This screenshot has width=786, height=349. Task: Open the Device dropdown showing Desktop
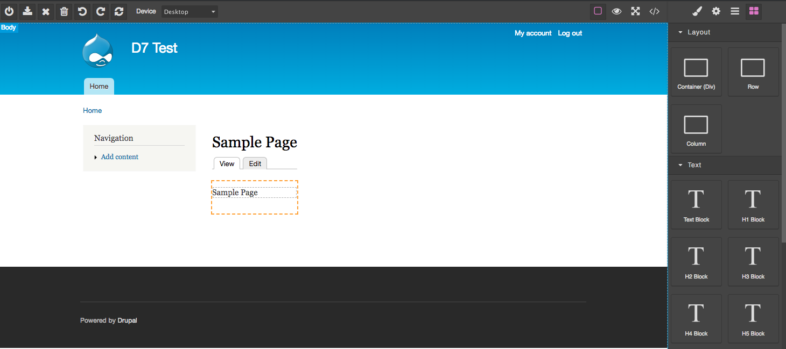tap(190, 11)
